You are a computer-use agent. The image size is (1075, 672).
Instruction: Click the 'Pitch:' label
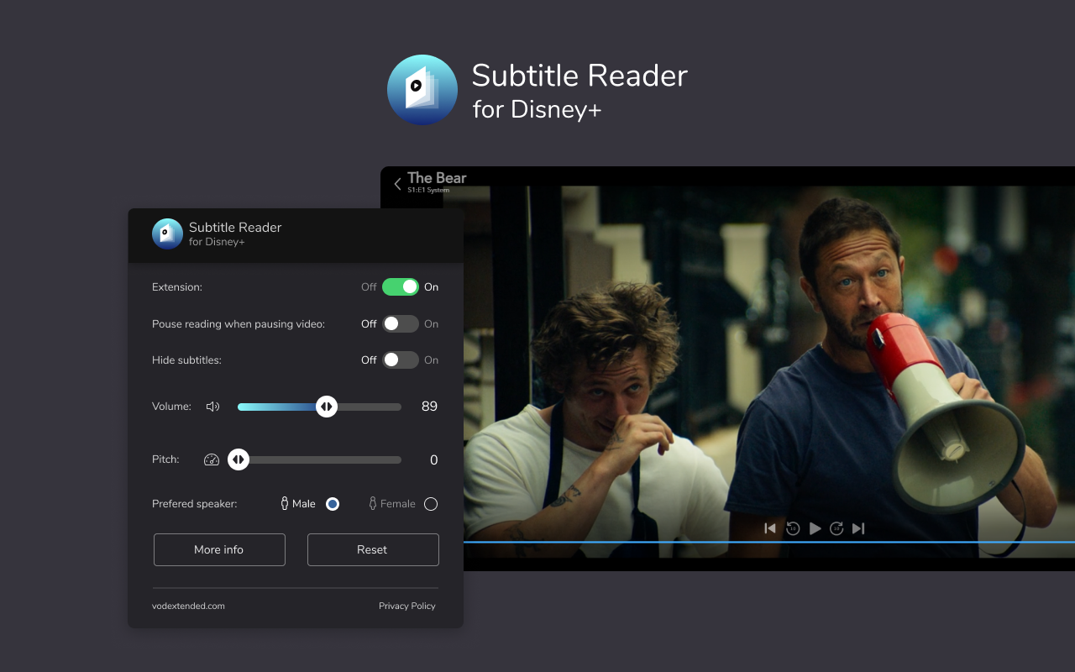[165, 459]
